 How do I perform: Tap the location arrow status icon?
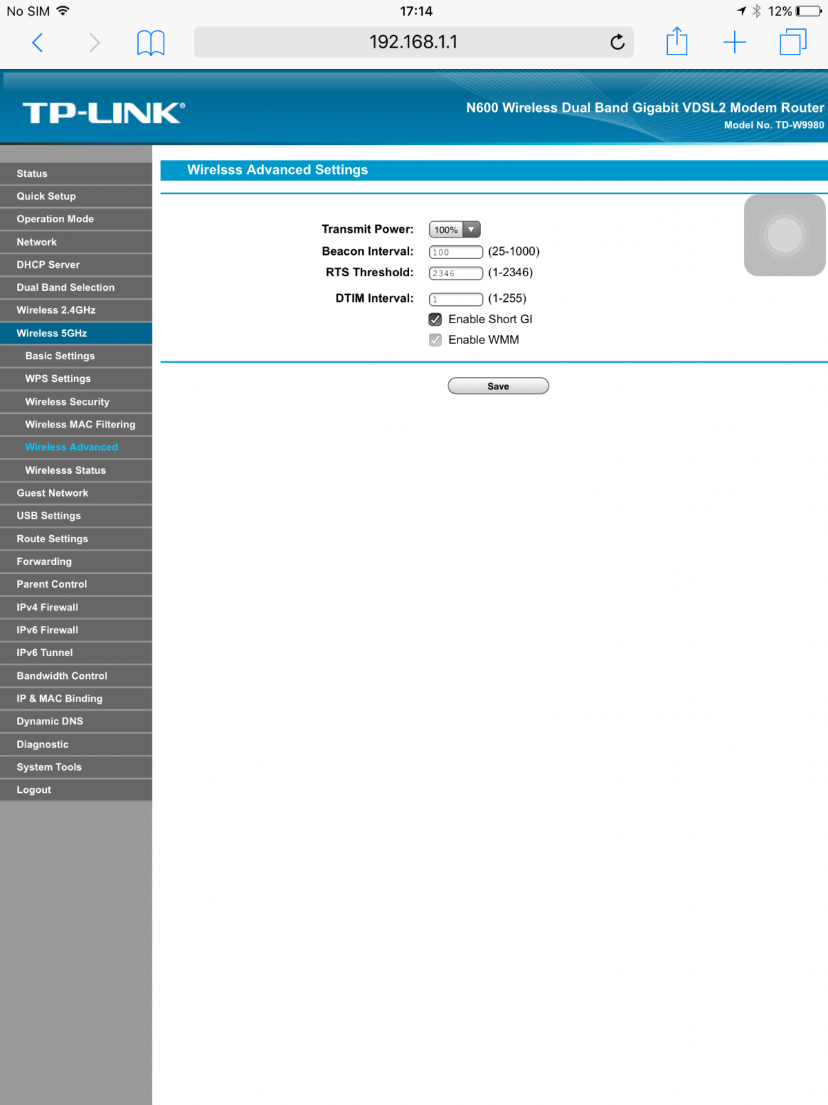741,11
